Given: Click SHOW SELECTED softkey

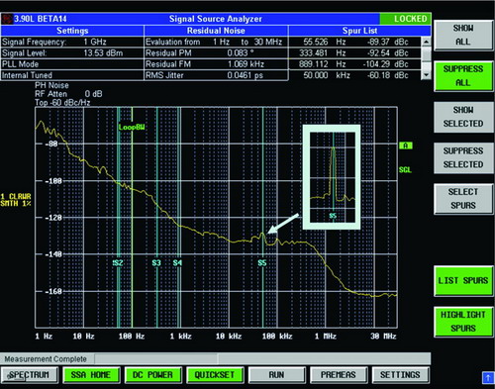Looking at the screenshot, I should pyautogui.click(x=463, y=117).
